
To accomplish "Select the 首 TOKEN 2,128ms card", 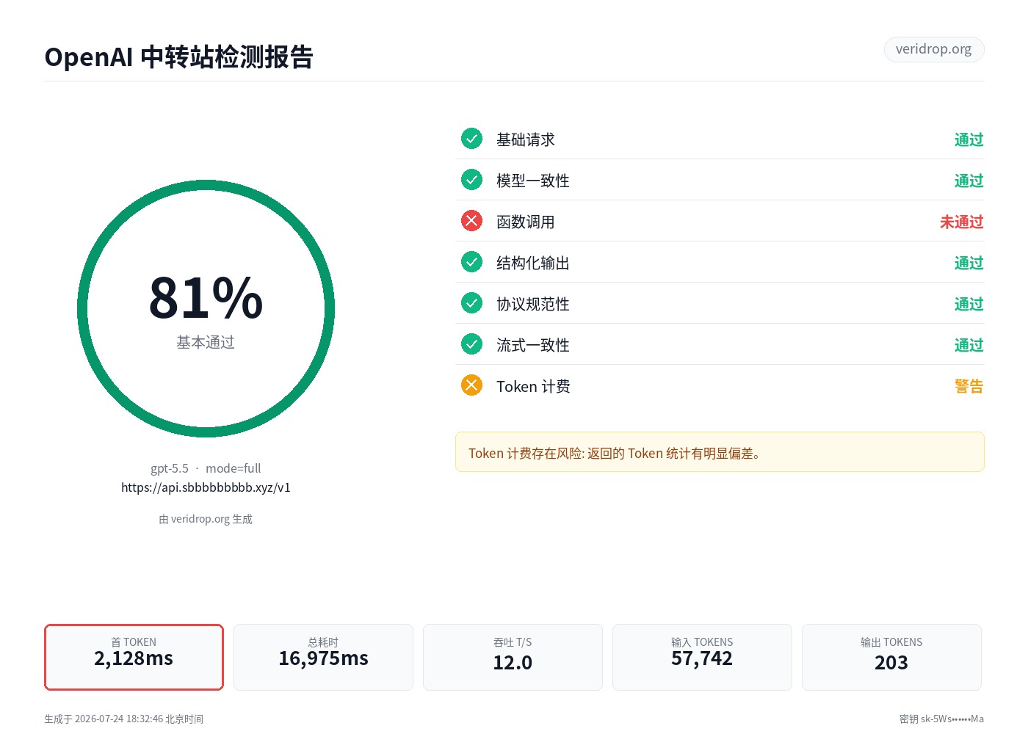I will (134, 657).
